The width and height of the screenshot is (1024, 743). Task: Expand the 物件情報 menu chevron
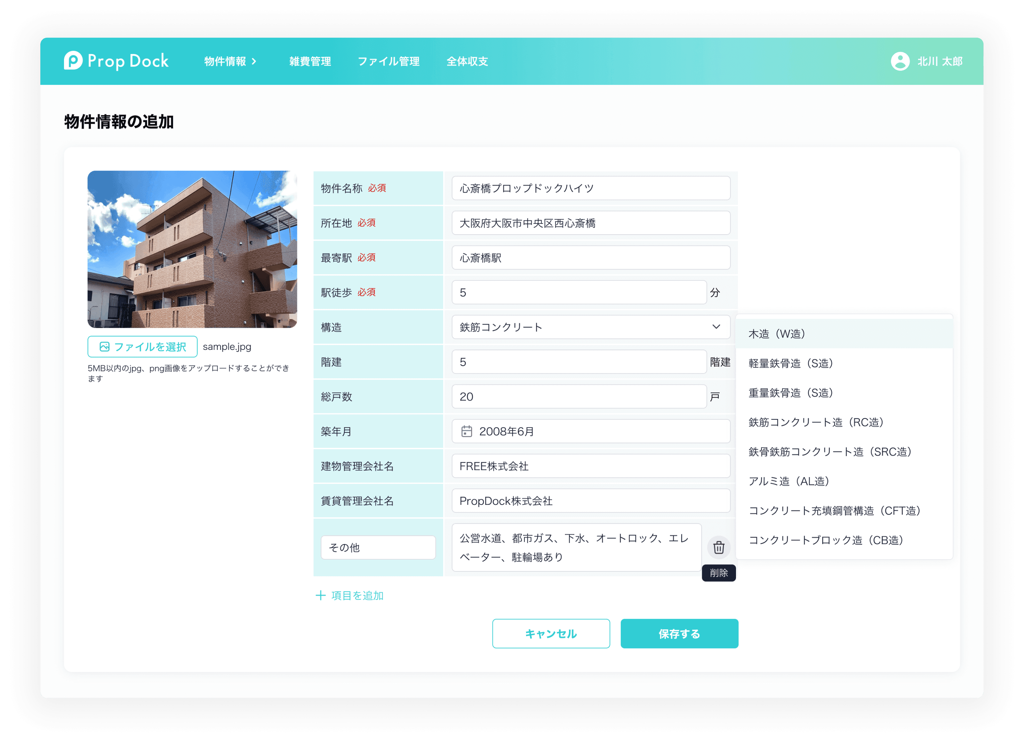[x=254, y=61]
